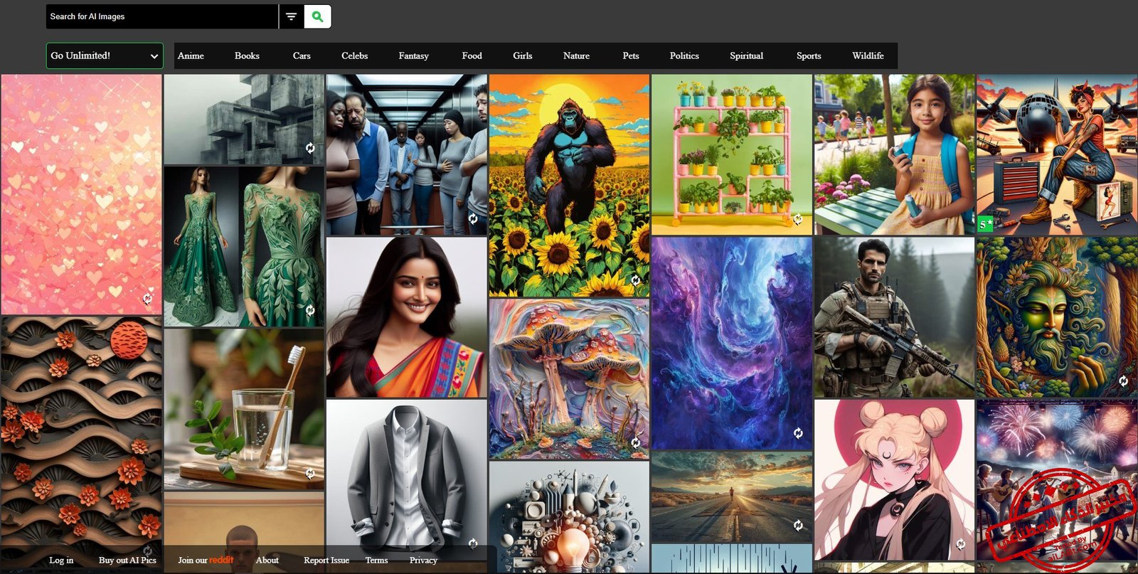Select the Anime category tab
The height and width of the screenshot is (574, 1138).
[191, 55]
